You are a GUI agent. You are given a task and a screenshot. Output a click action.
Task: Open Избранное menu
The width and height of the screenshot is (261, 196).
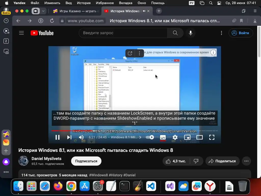[x=105, y=3]
